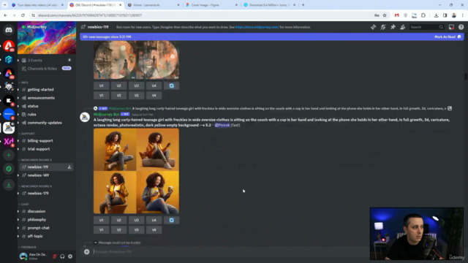Reload the page in Chrome
468x263 pixels.
(x=23, y=15)
